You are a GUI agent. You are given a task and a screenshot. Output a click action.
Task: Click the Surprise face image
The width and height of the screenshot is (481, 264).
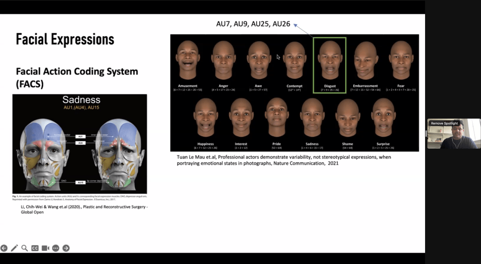(383, 119)
